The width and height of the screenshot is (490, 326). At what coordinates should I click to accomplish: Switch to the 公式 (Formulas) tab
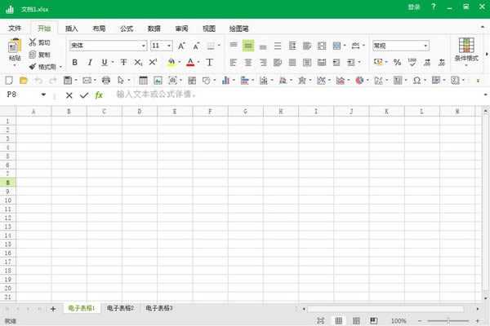127,29
